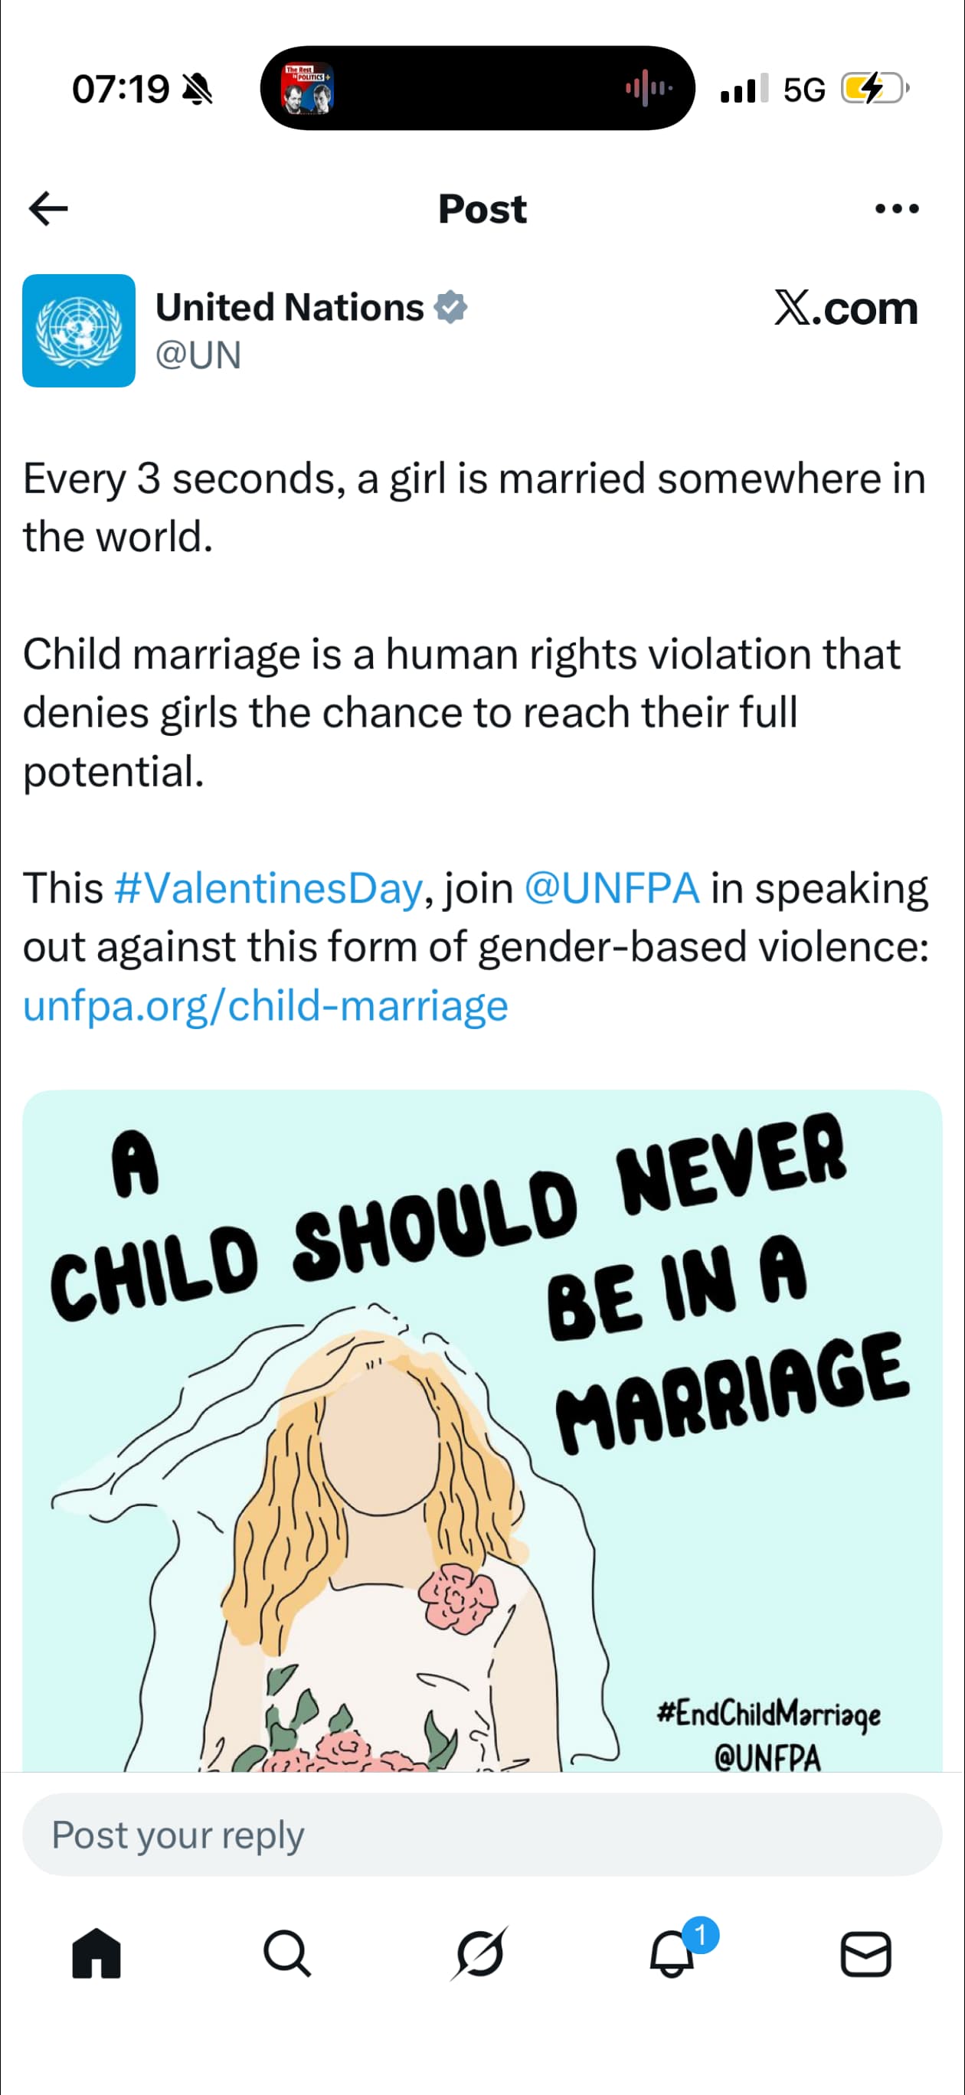Screen dimensions: 965x2095
Task: Tap the back arrow
Action: tap(49, 209)
